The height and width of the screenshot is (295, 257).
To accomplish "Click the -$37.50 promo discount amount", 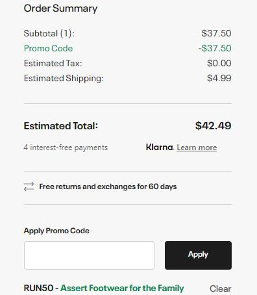I will (x=215, y=48).
